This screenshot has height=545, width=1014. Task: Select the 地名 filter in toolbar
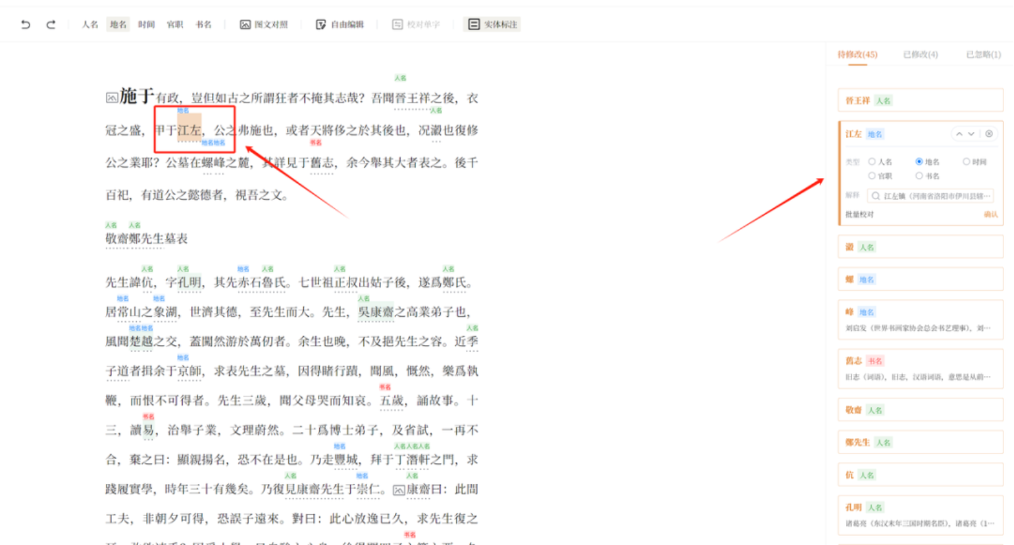pos(118,24)
